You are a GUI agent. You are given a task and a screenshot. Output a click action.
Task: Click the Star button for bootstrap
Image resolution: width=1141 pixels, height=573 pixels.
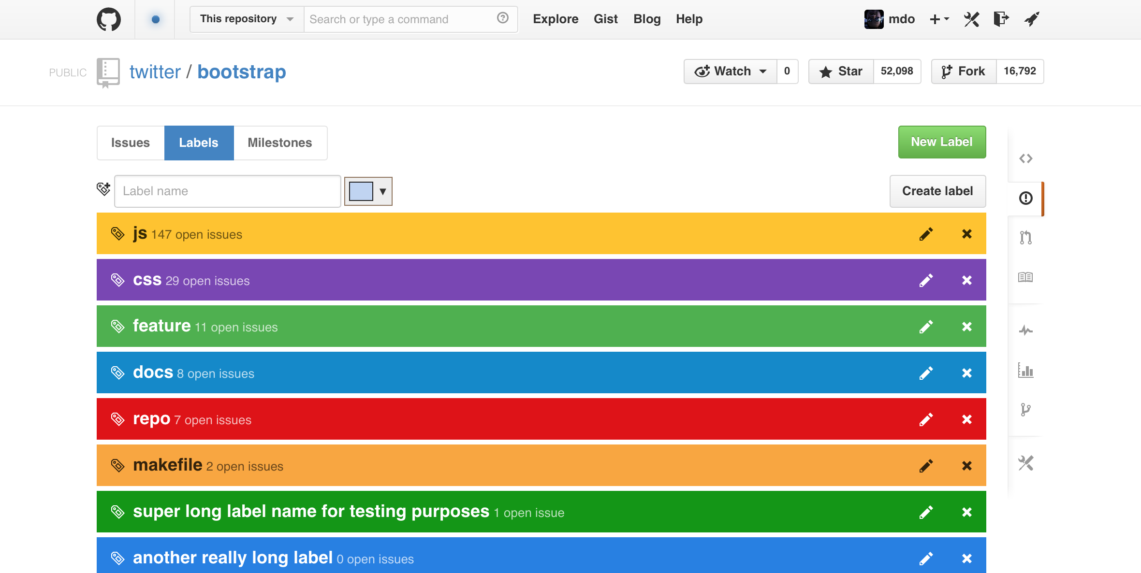click(841, 72)
